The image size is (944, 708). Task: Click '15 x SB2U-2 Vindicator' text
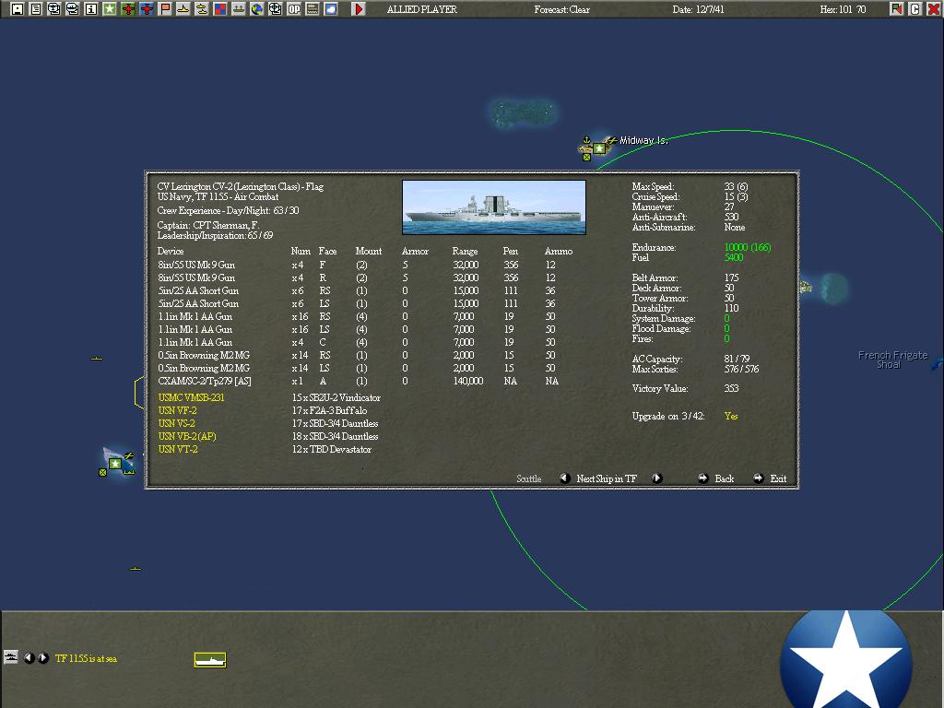pyautogui.click(x=336, y=397)
